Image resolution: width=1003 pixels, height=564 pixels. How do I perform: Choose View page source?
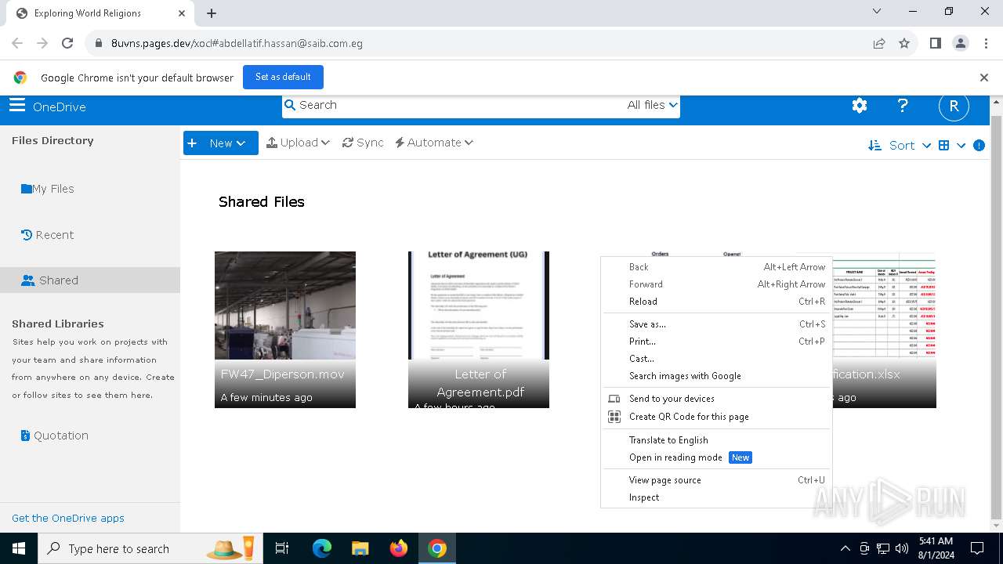click(x=715, y=480)
